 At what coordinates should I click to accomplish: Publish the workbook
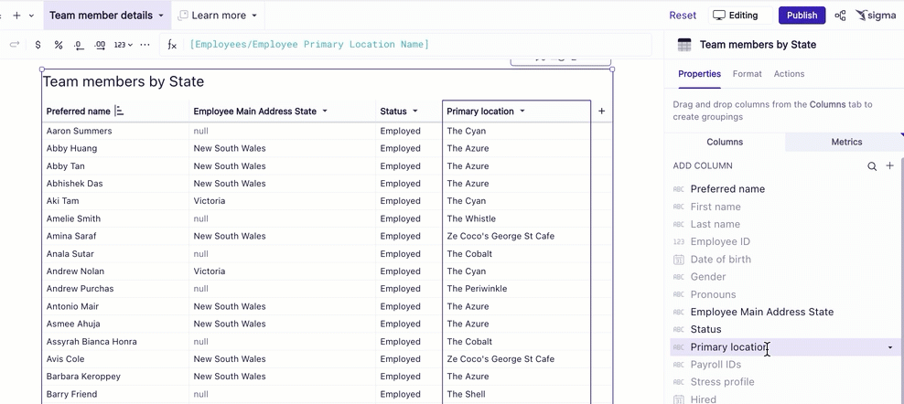[802, 16]
